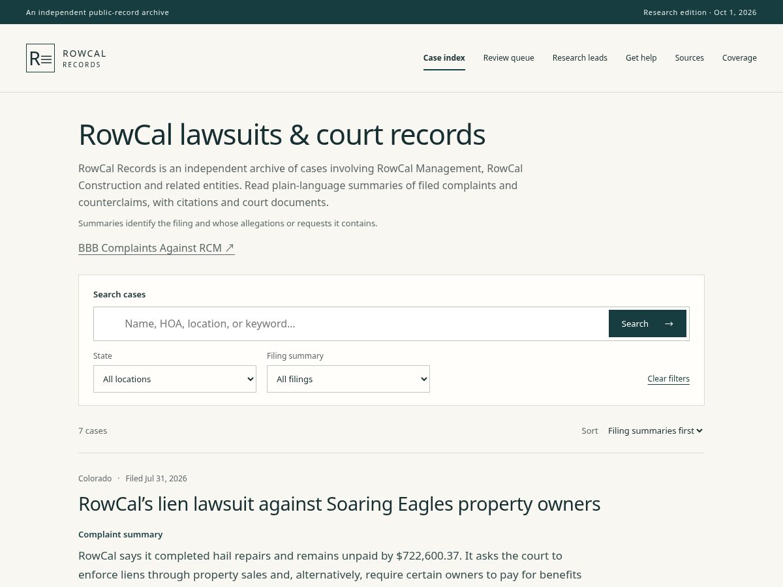Viewport: 783px width, 587px height.
Task: Select the "Colorado" case location text
Action: pos(95,478)
